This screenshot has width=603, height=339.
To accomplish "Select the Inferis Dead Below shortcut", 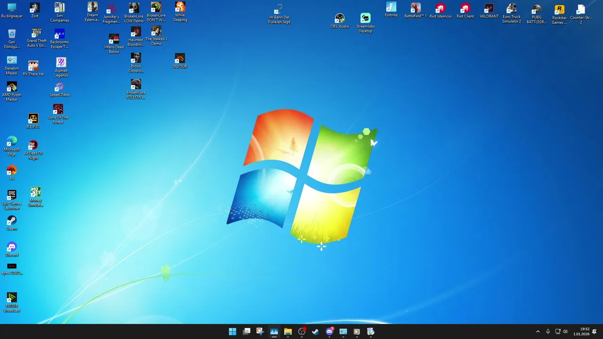I will [114, 43].
